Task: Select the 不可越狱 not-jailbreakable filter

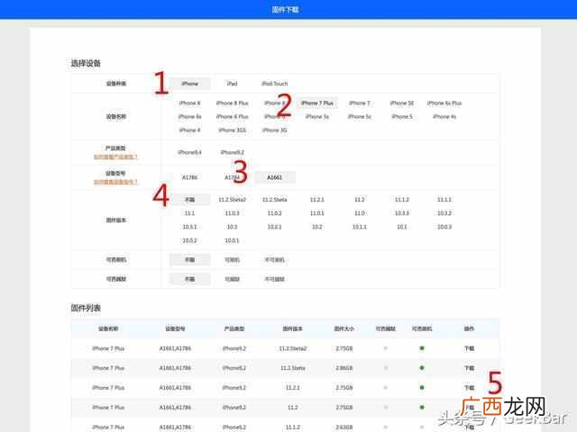Action: (x=274, y=279)
